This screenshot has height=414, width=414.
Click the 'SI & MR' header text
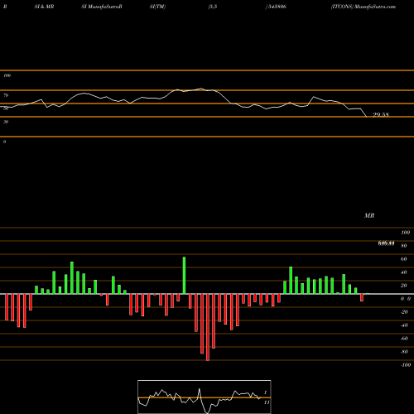coord(44,7)
